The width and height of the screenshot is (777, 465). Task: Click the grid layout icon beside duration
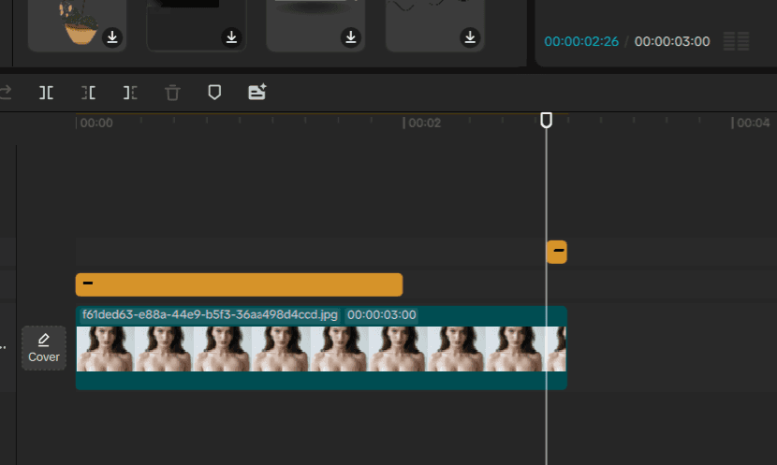click(736, 41)
